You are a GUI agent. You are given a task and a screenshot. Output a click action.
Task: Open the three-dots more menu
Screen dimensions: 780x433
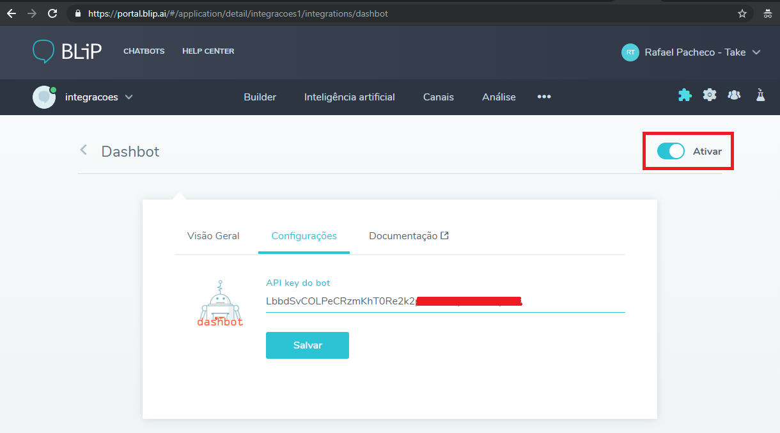point(544,97)
